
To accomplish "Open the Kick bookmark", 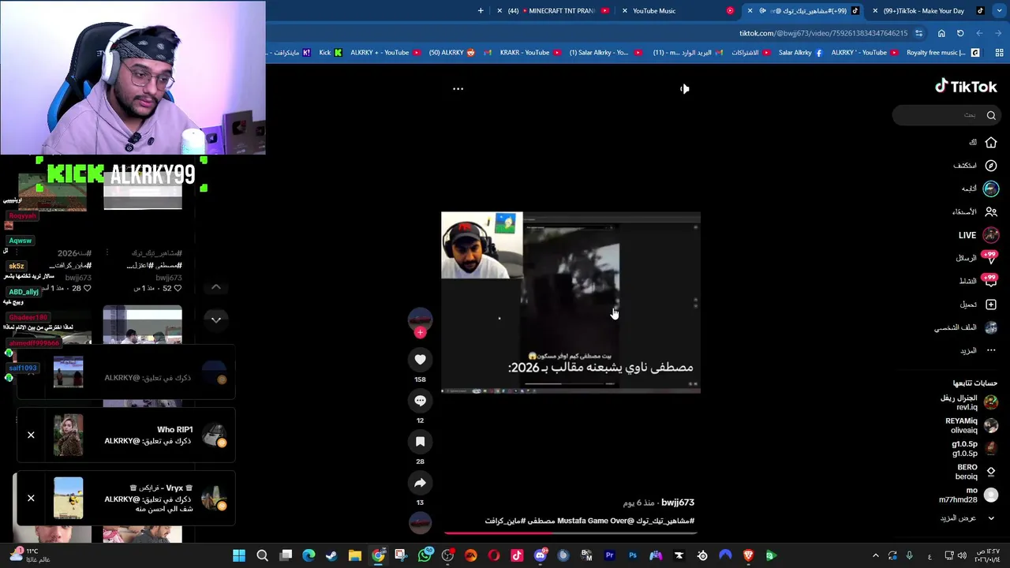I will tap(331, 53).
